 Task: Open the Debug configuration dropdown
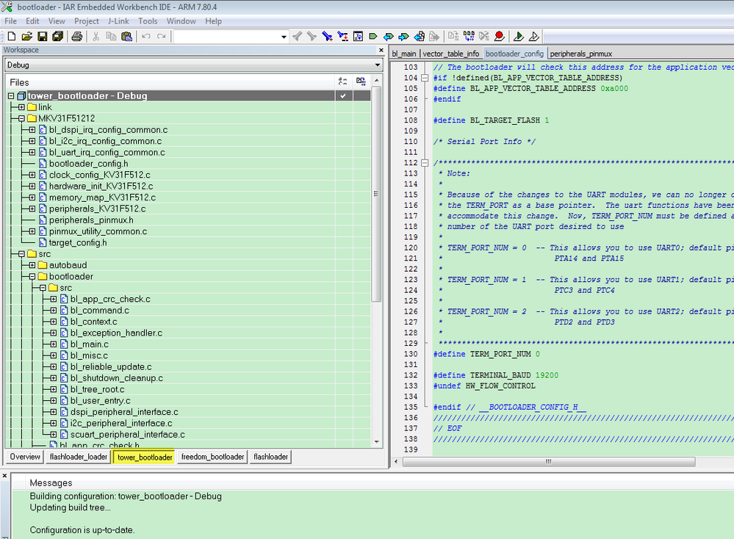pyautogui.click(x=378, y=65)
